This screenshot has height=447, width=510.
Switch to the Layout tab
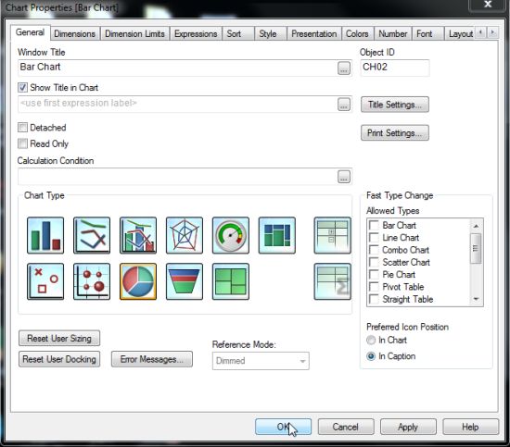coord(460,33)
